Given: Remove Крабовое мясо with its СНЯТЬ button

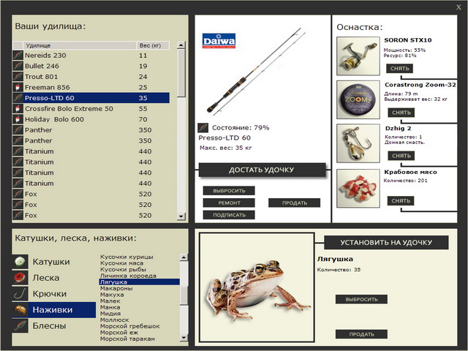Looking at the screenshot, I should click(401, 200).
